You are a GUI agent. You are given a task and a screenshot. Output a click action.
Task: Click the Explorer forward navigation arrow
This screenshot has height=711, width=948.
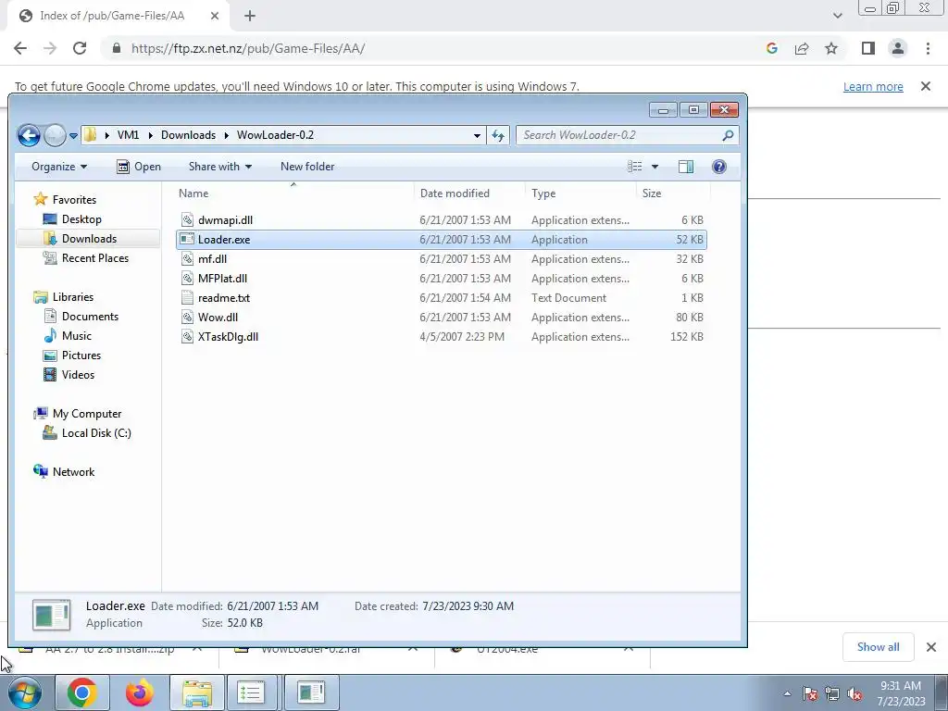[x=55, y=135]
